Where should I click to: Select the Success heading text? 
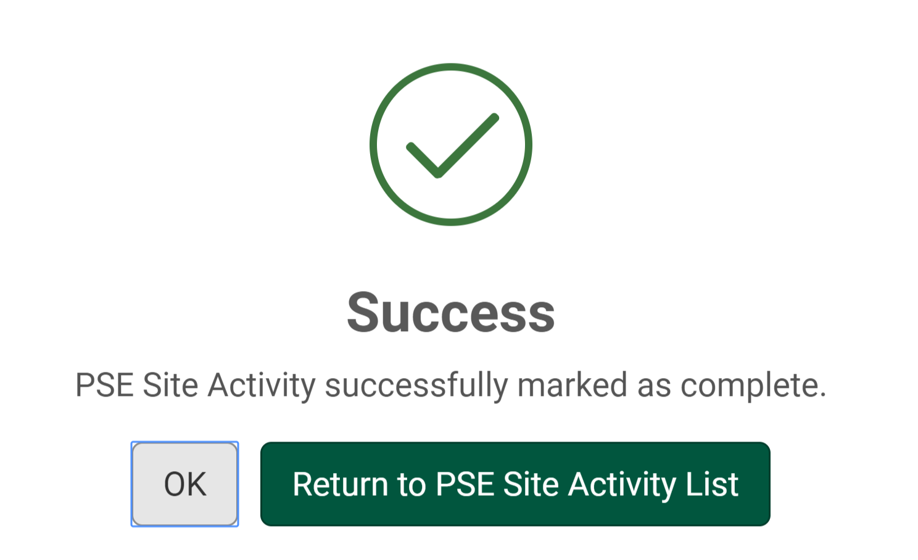point(451,313)
